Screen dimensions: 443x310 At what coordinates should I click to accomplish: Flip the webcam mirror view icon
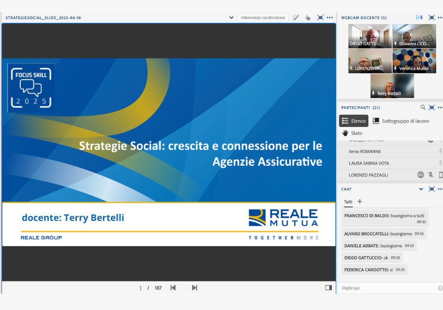(x=419, y=17)
